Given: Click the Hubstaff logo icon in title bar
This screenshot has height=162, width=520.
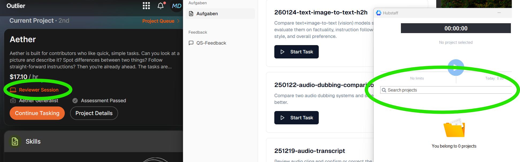Looking at the screenshot, I should (378, 13).
